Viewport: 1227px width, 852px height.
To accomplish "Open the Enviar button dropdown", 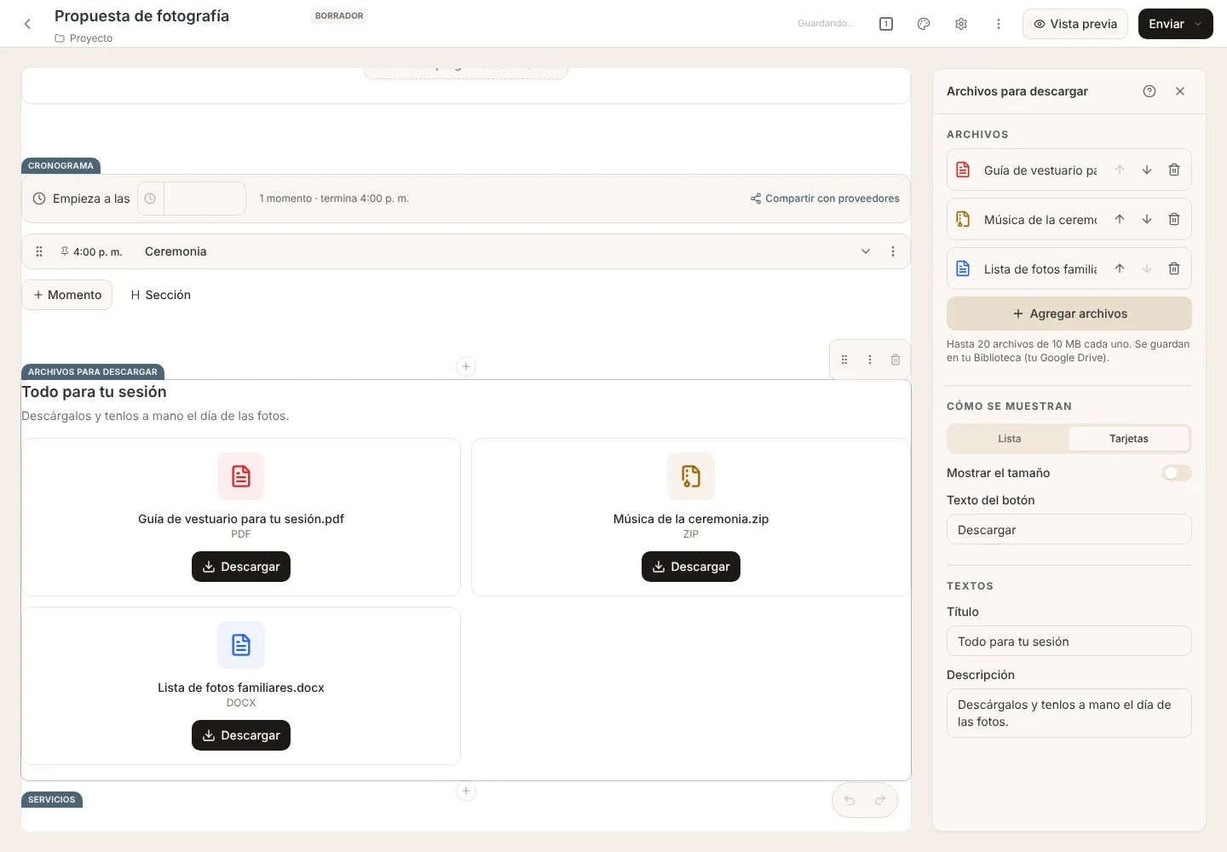I will pyautogui.click(x=1198, y=24).
